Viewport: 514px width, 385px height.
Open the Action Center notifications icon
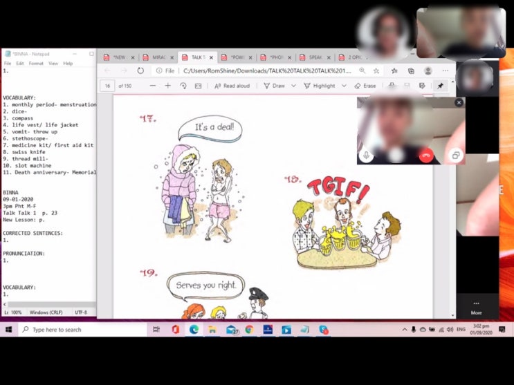pos(502,330)
